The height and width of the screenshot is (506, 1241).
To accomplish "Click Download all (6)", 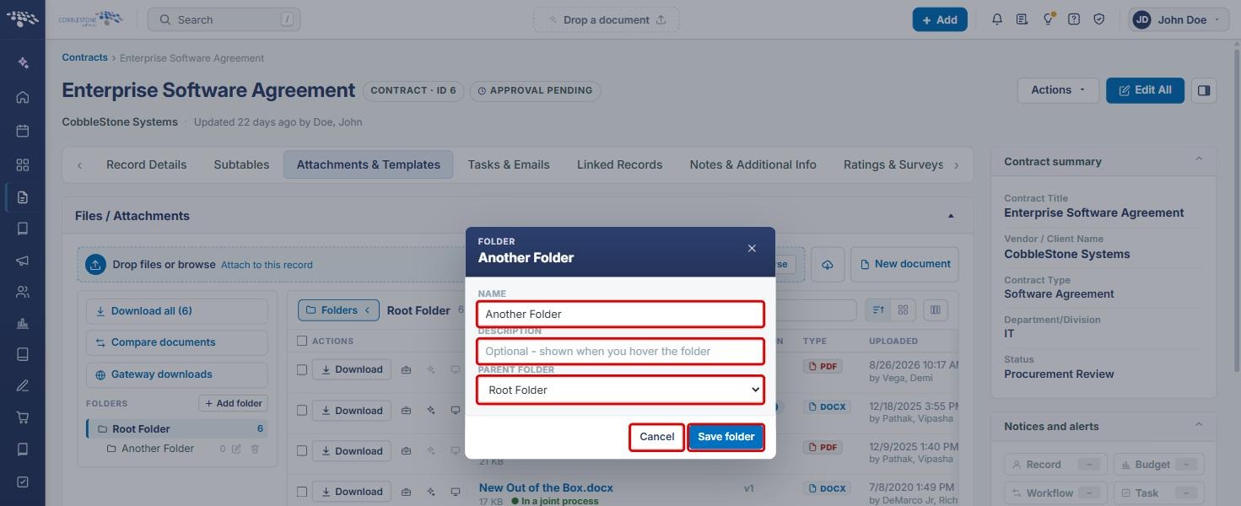I will tap(176, 311).
